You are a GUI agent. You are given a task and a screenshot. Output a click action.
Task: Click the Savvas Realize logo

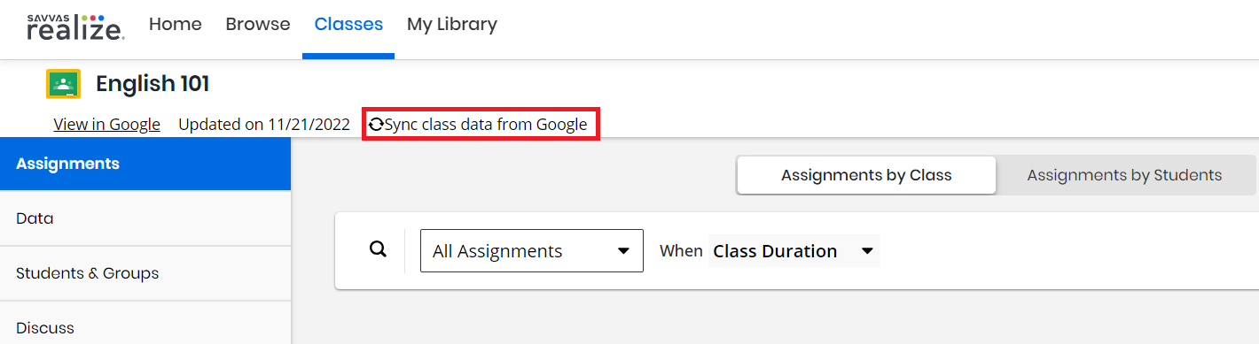coord(76,27)
